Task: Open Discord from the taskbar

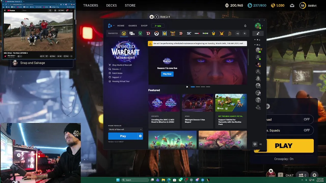Action: pyautogui.click(x=197, y=180)
